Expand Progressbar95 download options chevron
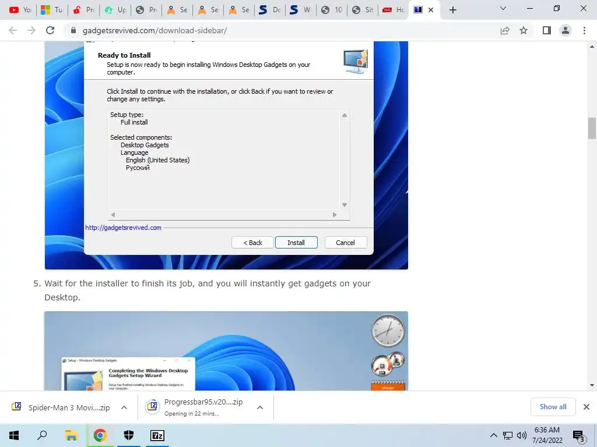This screenshot has height=447, width=597. pos(260,407)
